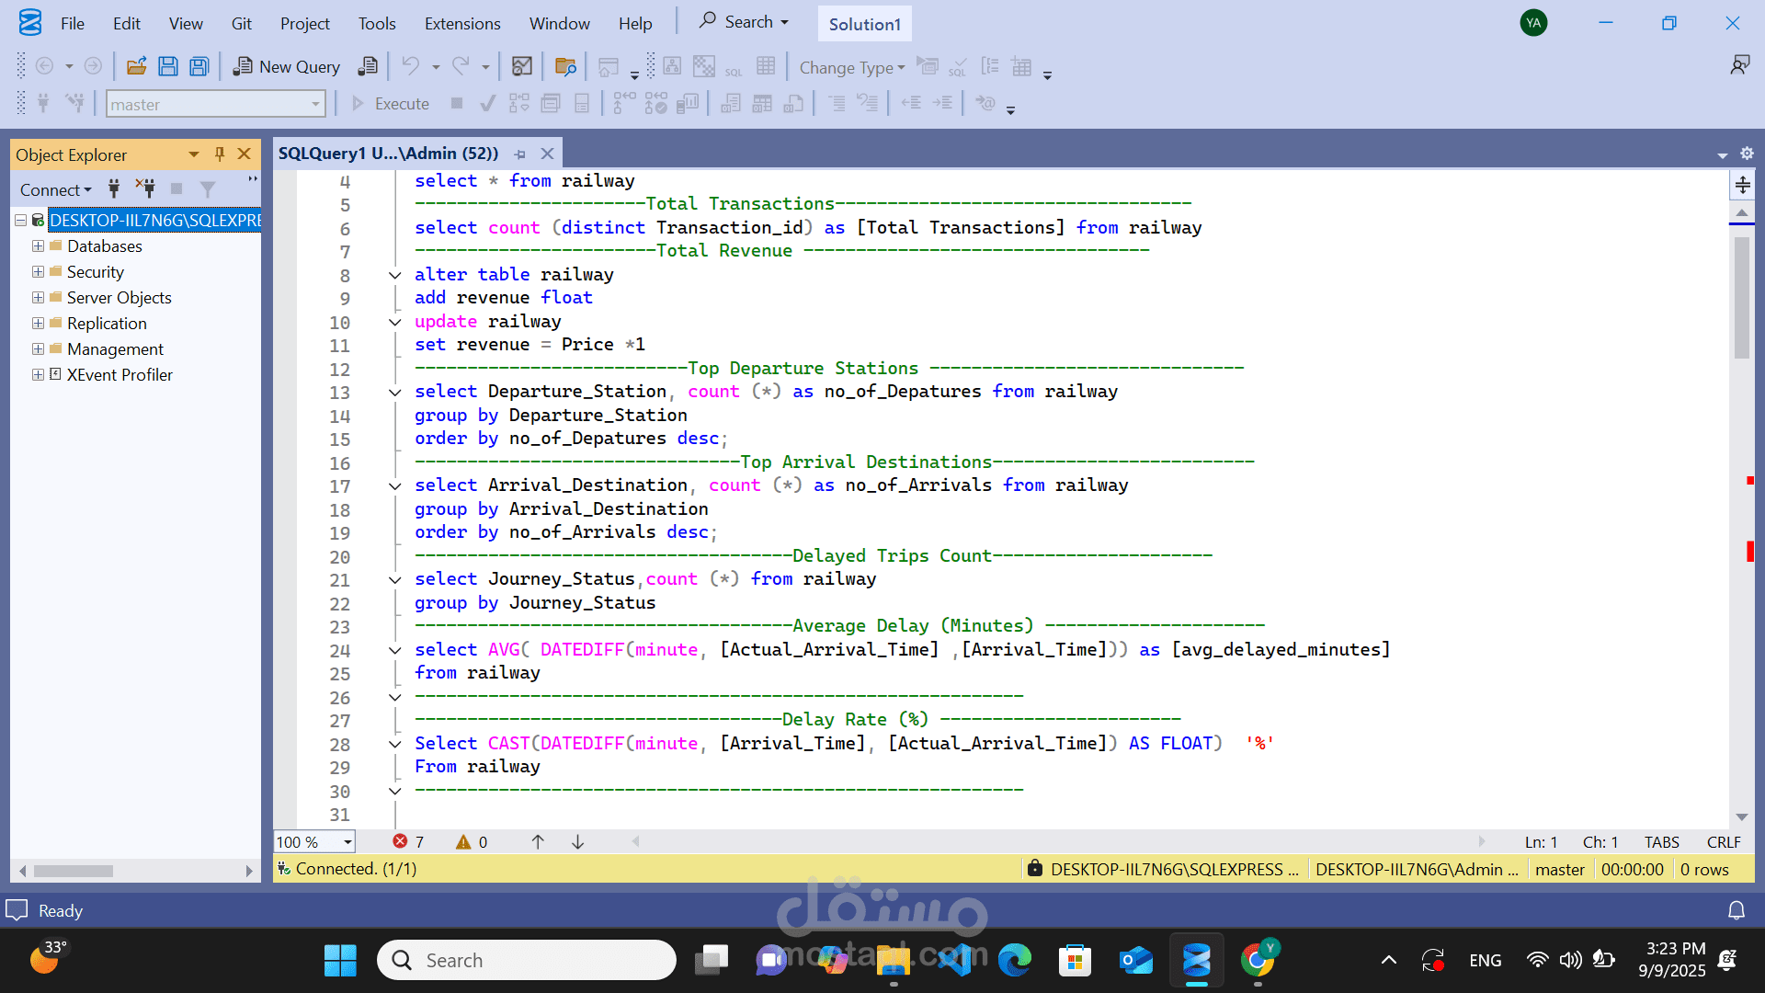Click the Execute query button
This screenshot has height=993, width=1765.
391,104
